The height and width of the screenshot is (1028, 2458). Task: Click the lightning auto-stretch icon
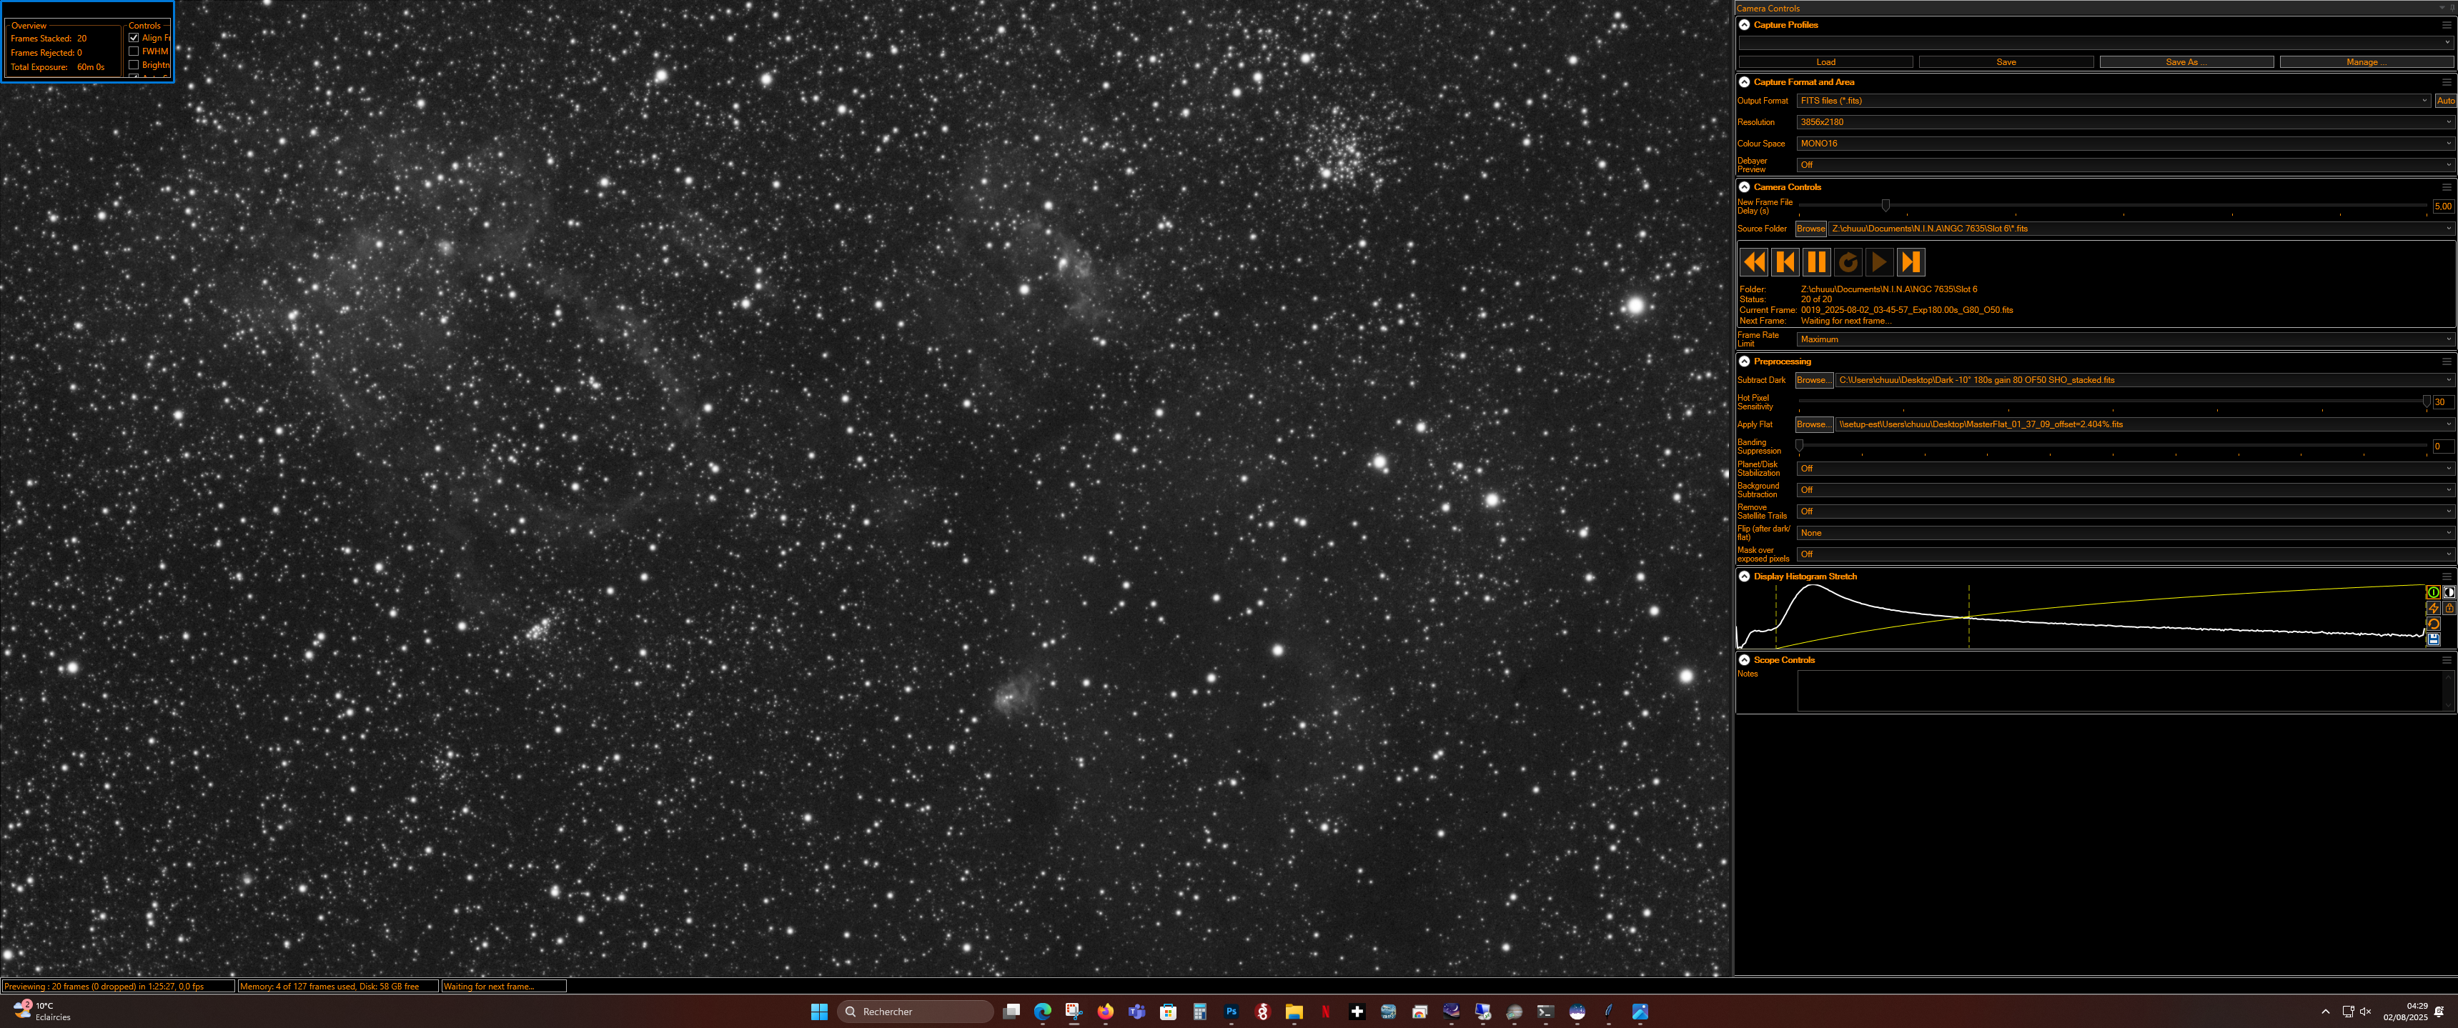(x=2433, y=609)
